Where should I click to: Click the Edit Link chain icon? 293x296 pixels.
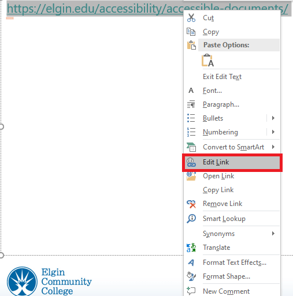(x=191, y=162)
